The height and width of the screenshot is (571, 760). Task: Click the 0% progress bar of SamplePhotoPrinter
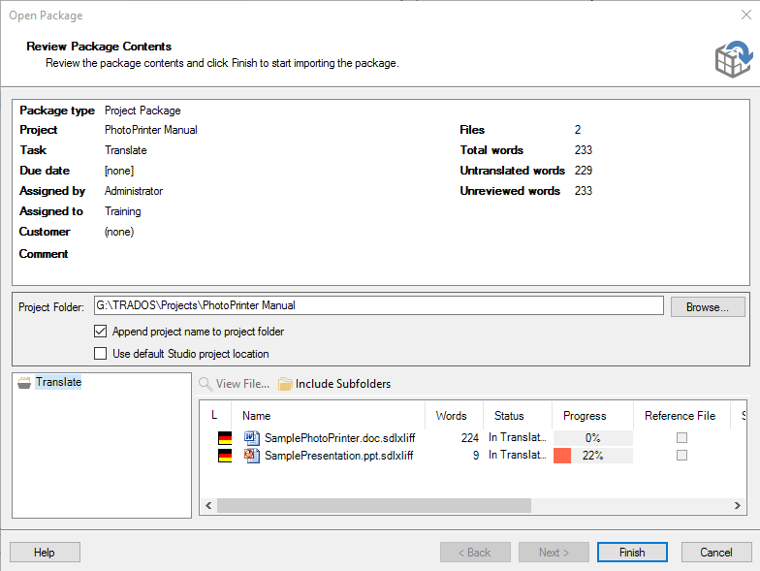click(593, 438)
